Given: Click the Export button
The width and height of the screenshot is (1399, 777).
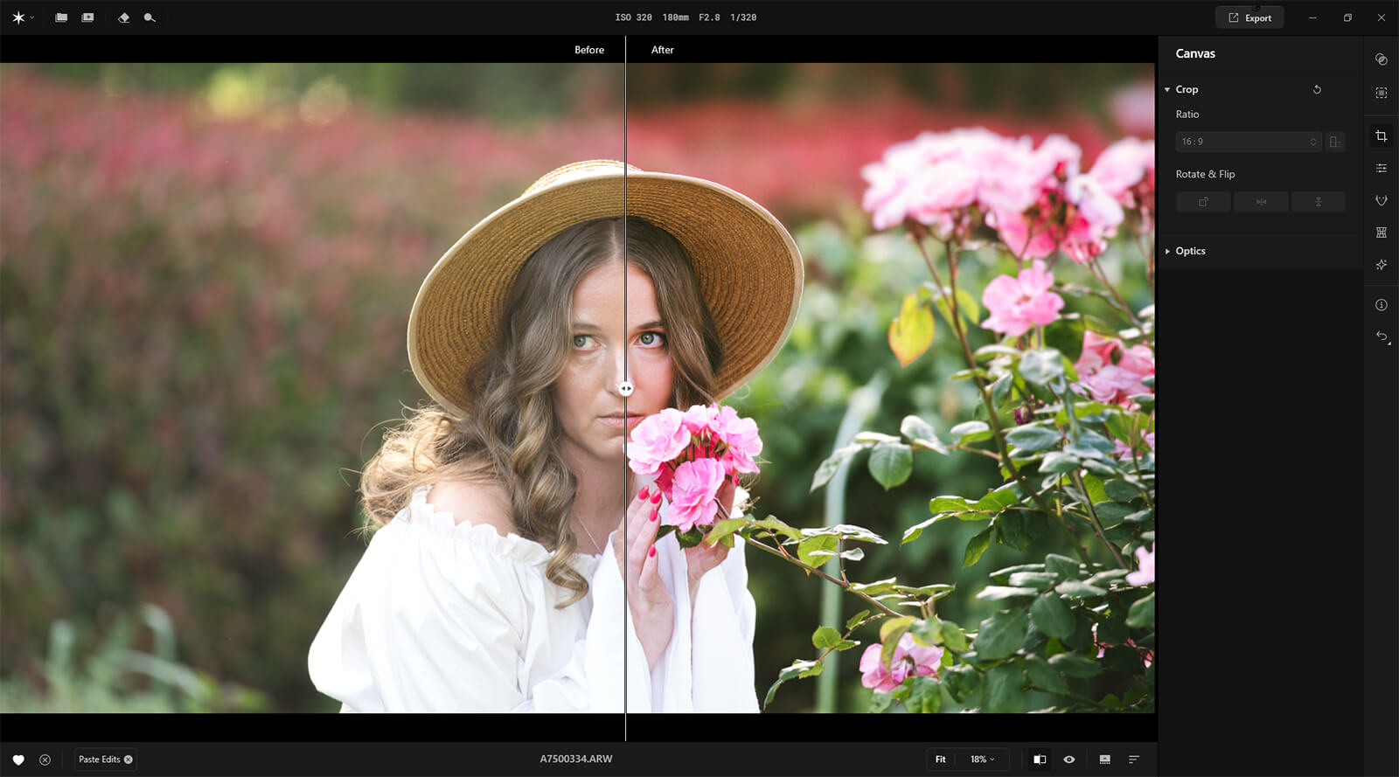Looking at the screenshot, I should pos(1249,17).
